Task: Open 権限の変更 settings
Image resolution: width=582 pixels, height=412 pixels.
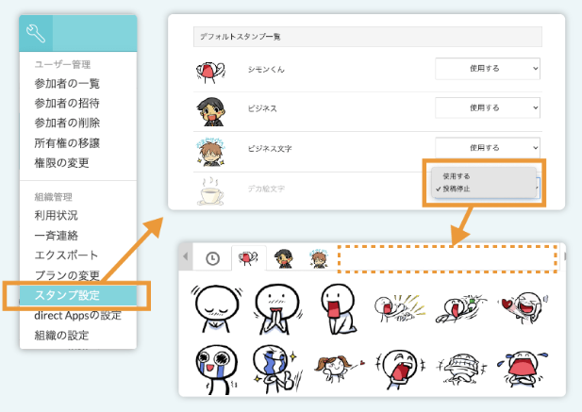Action: pyautogui.click(x=61, y=163)
